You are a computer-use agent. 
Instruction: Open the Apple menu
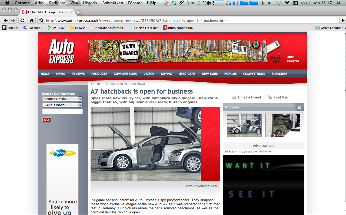coord(7,3)
